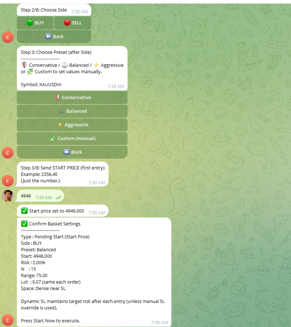This screenshot has height=327, width=291.
Task: Choose the Aggressive preset button
Action: pos(72,125)
